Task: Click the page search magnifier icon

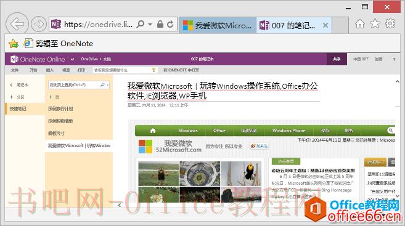Action: coord(102,84)
